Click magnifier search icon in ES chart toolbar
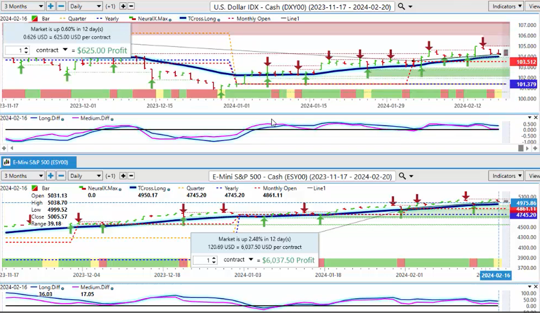The height and width of the screenshot is (313, 540). (x=402, y=176)
